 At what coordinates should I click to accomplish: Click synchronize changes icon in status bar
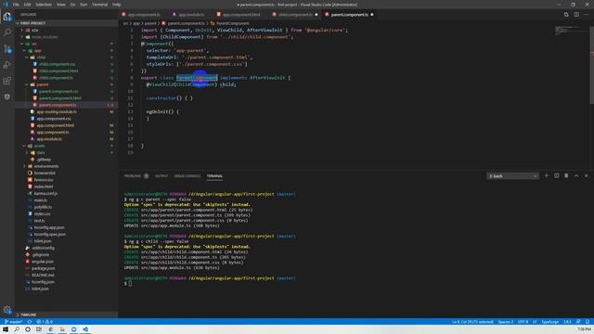29,322
